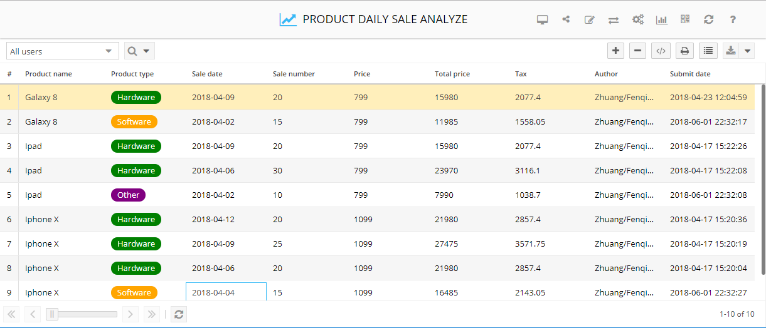Go to first page in pager

(x=12, y=314)
